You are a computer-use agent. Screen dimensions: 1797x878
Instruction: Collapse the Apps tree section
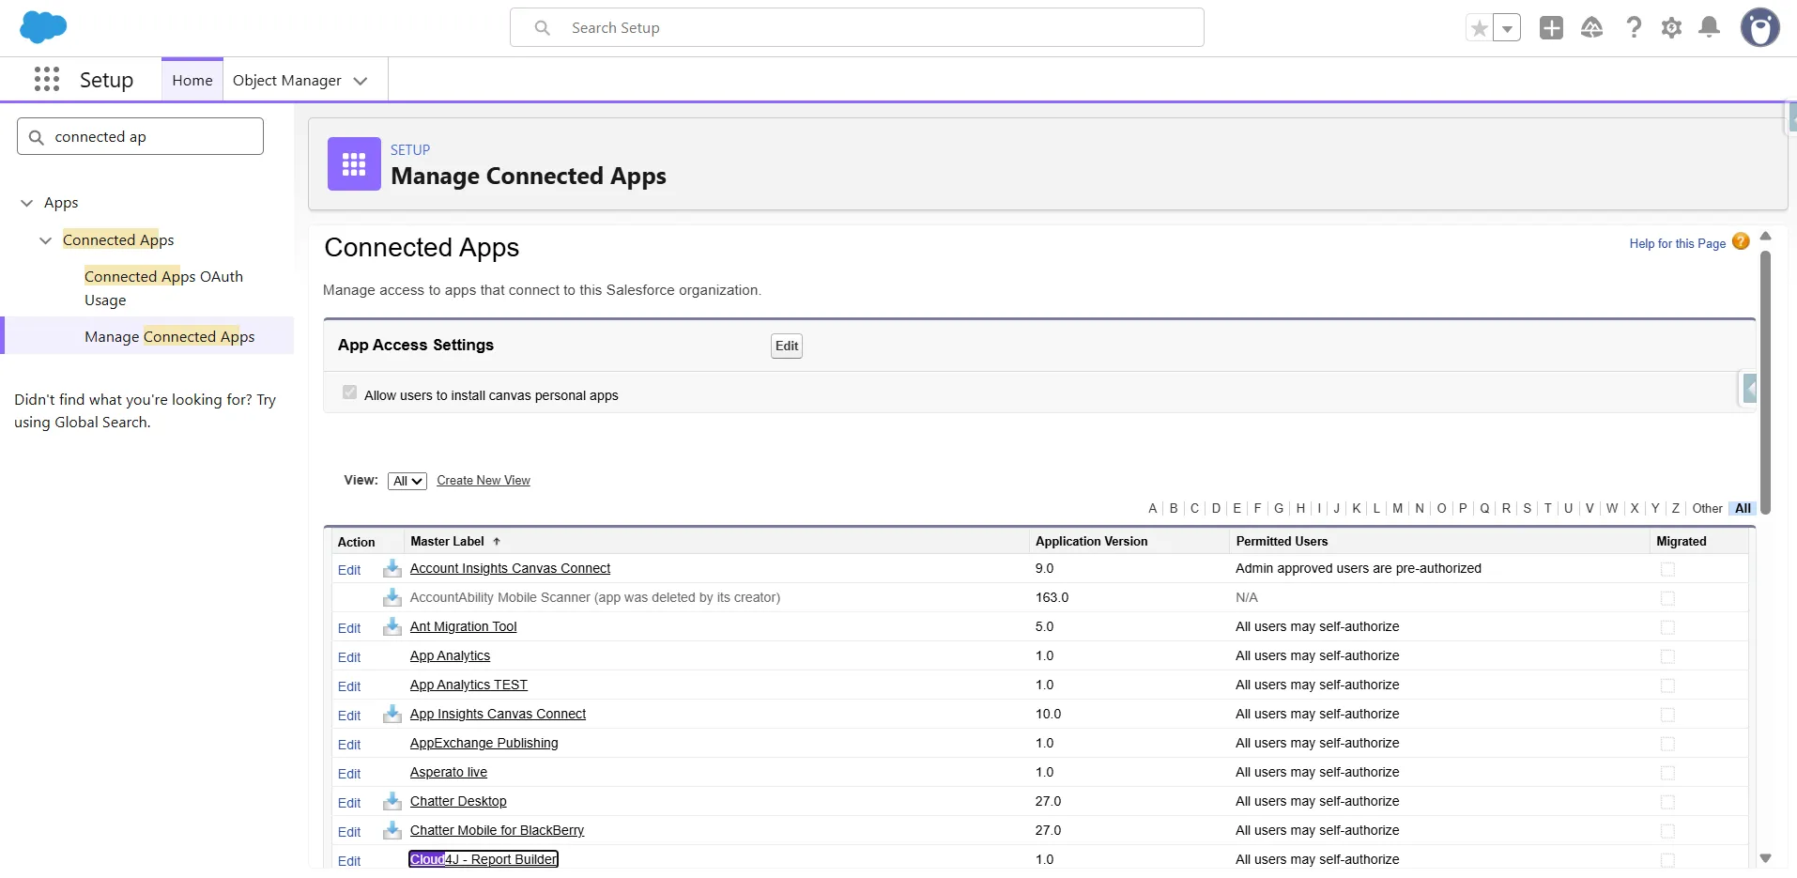pyautogui.click(x=27, y=203)
